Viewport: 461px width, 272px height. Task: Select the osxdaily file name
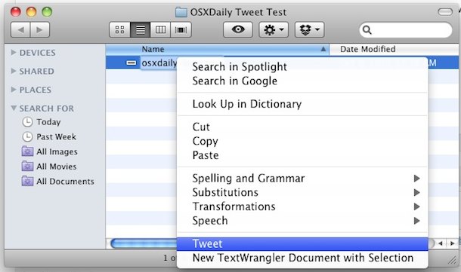point(159,63)
